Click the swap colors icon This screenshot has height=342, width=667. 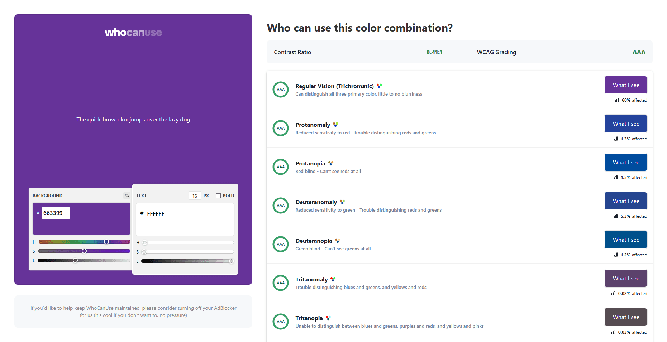[x=127, y=196]
